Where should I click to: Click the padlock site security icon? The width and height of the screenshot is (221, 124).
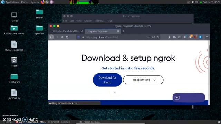[x=83, y=37]
